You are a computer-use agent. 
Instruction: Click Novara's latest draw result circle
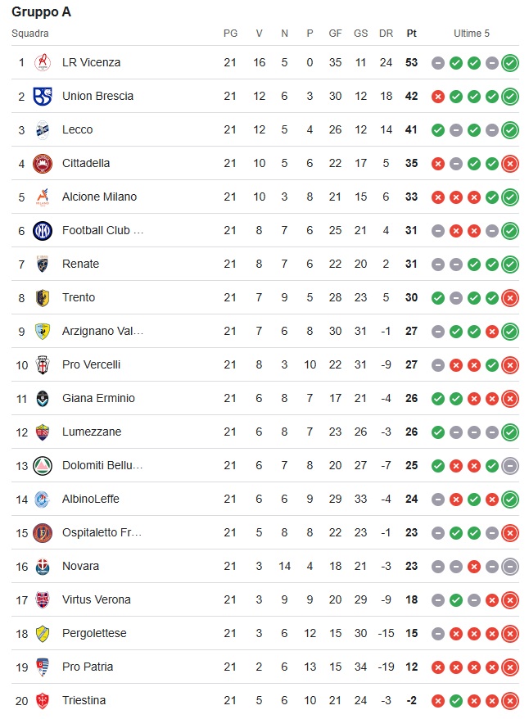[x=510, y=566]
